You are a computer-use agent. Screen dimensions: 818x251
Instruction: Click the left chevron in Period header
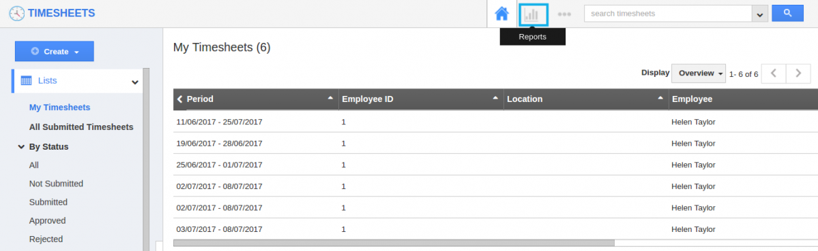pyautogui.click(x=180, y=99)
